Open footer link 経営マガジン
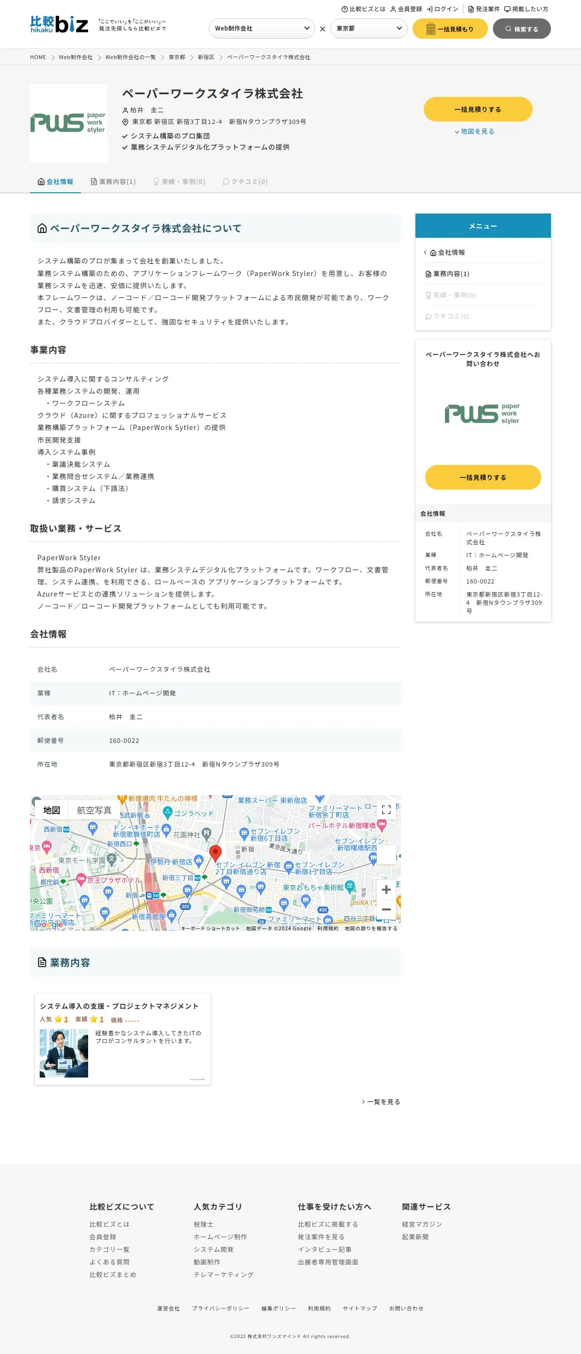581x1354 pixels. tap(422, 1224)
